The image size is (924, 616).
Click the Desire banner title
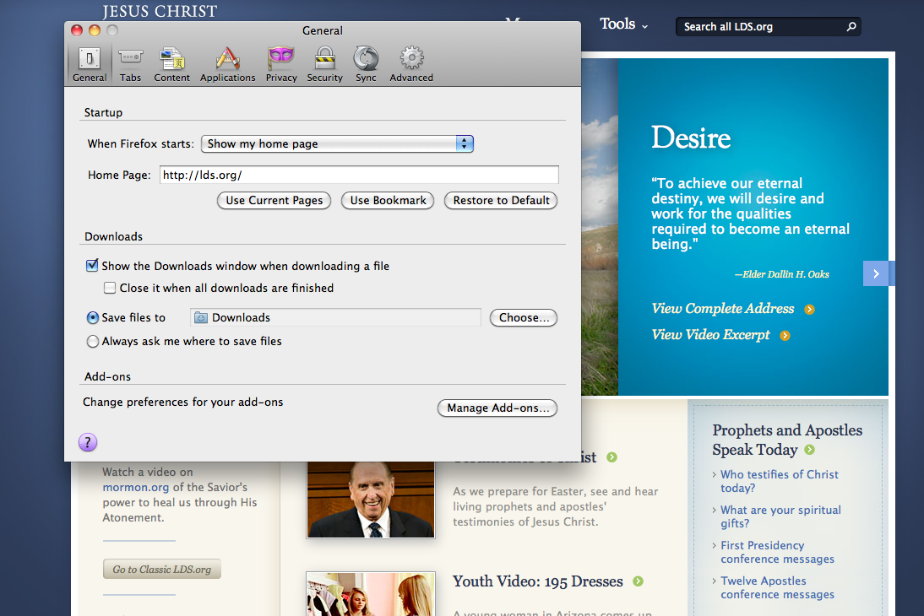(691, 138)
